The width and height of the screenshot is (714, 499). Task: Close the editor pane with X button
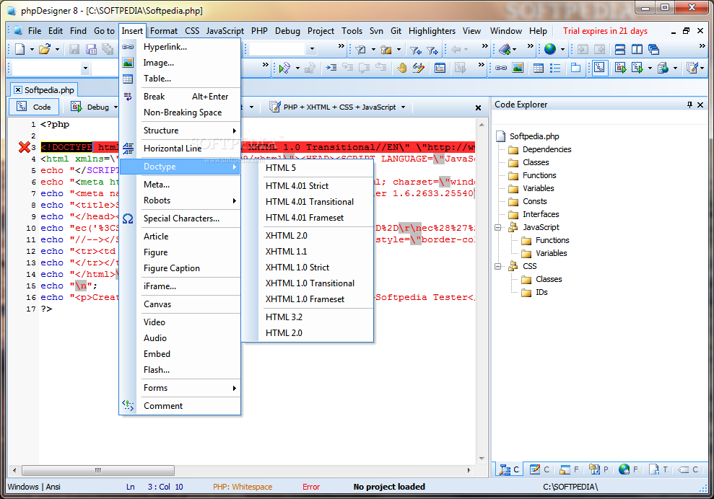(x=478, y=108)
